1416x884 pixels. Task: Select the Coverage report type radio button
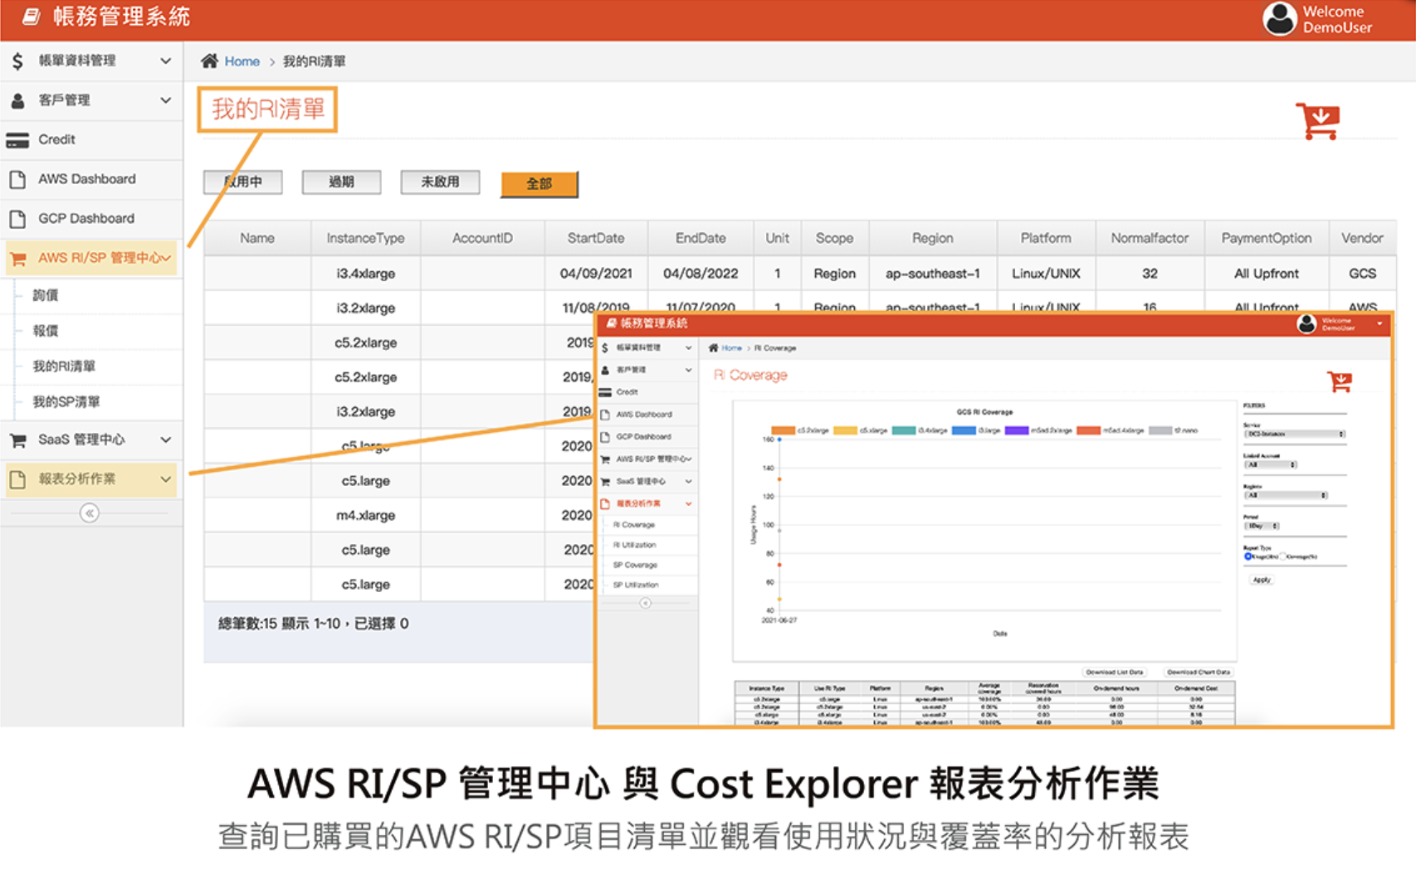coord(1282,556)
